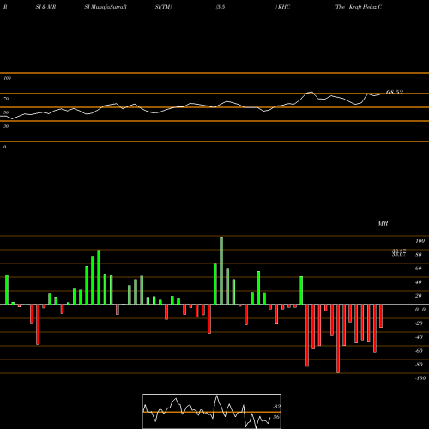Click the overlapping '35.07' value in MR panel

399,254
